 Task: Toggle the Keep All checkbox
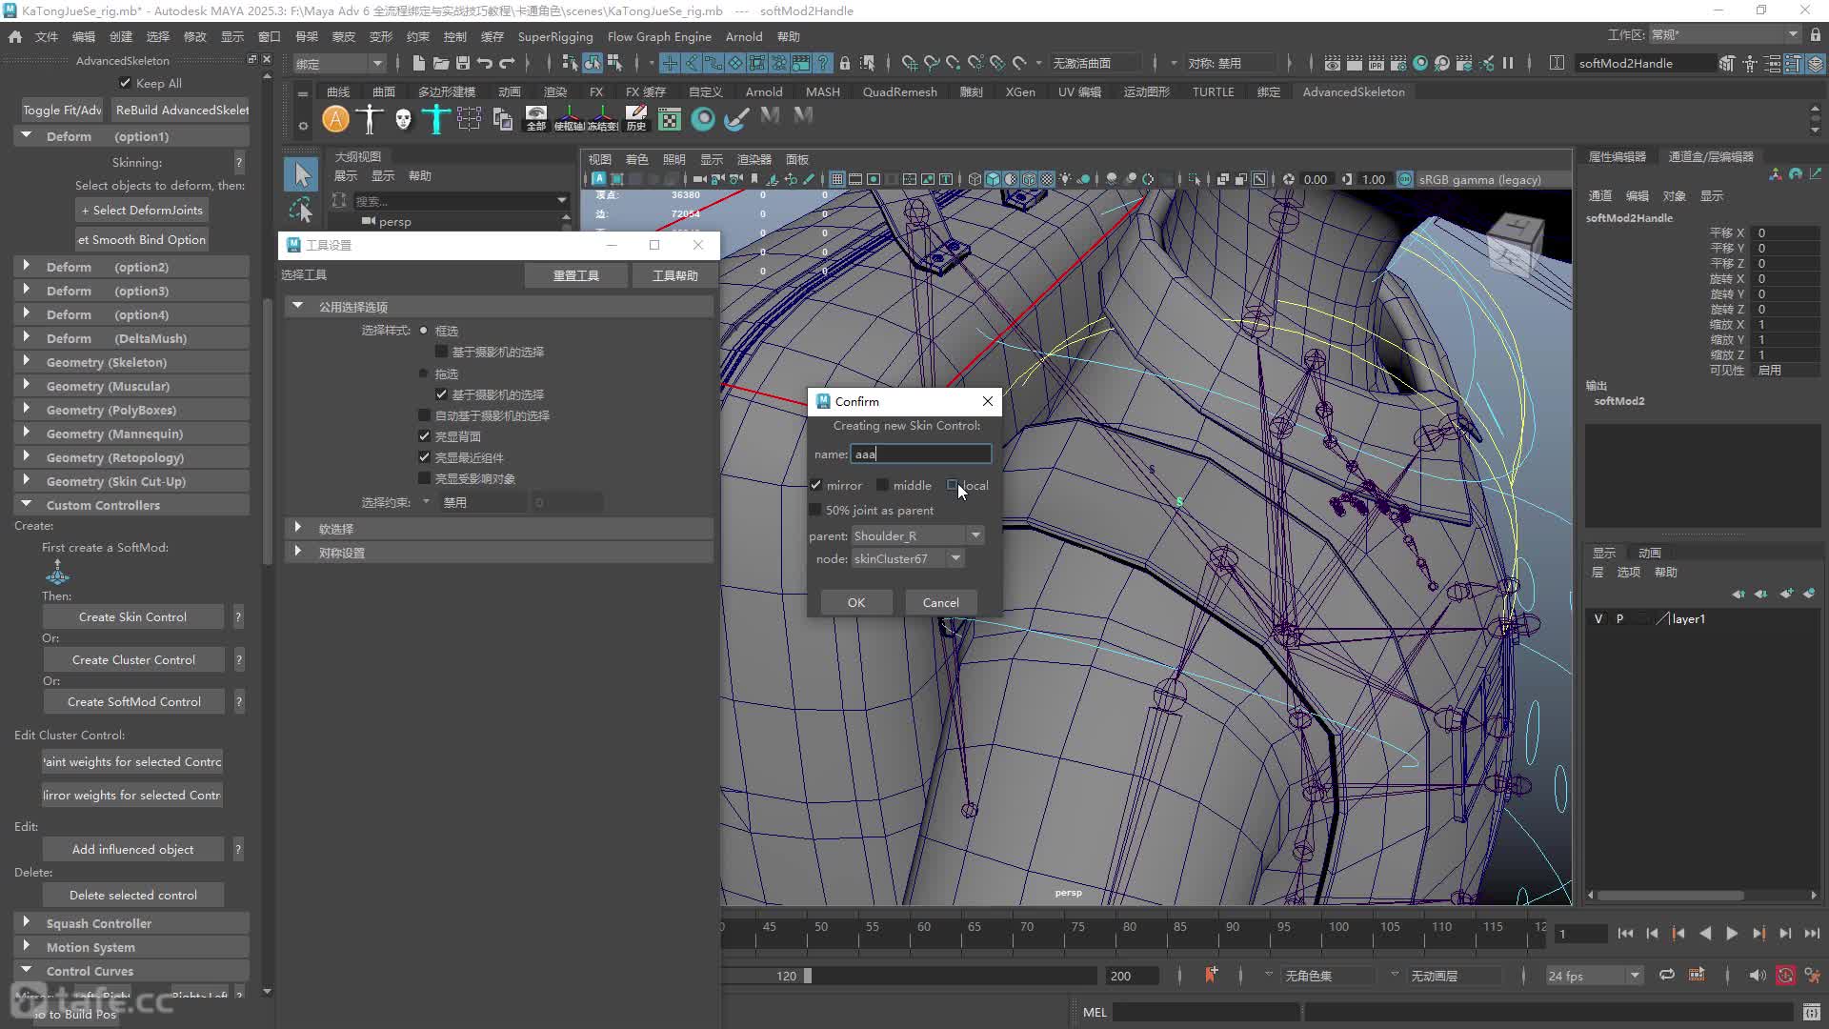(x=125, y=83)
